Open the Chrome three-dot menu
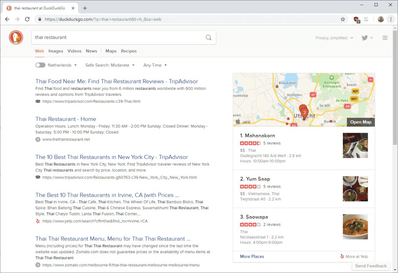This screenshot has height=273, width=398. pyautogui.click(x=391, y=19)
